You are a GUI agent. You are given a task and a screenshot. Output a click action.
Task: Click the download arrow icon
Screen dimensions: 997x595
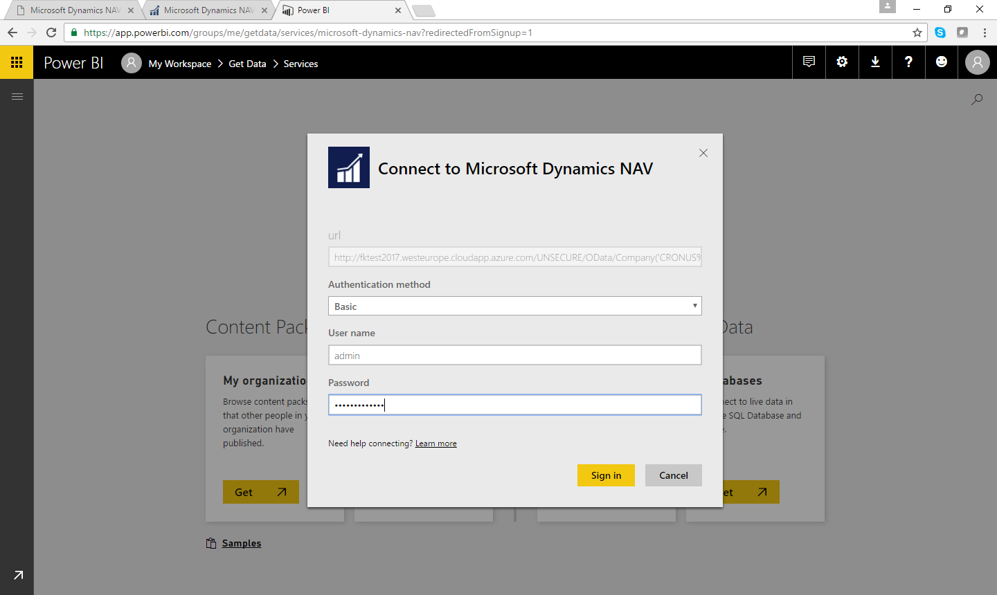click(x=875, y=62)
